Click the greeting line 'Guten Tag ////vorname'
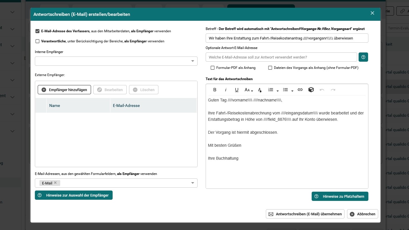The width and height of the screenshot is (409, 230). 245,100
